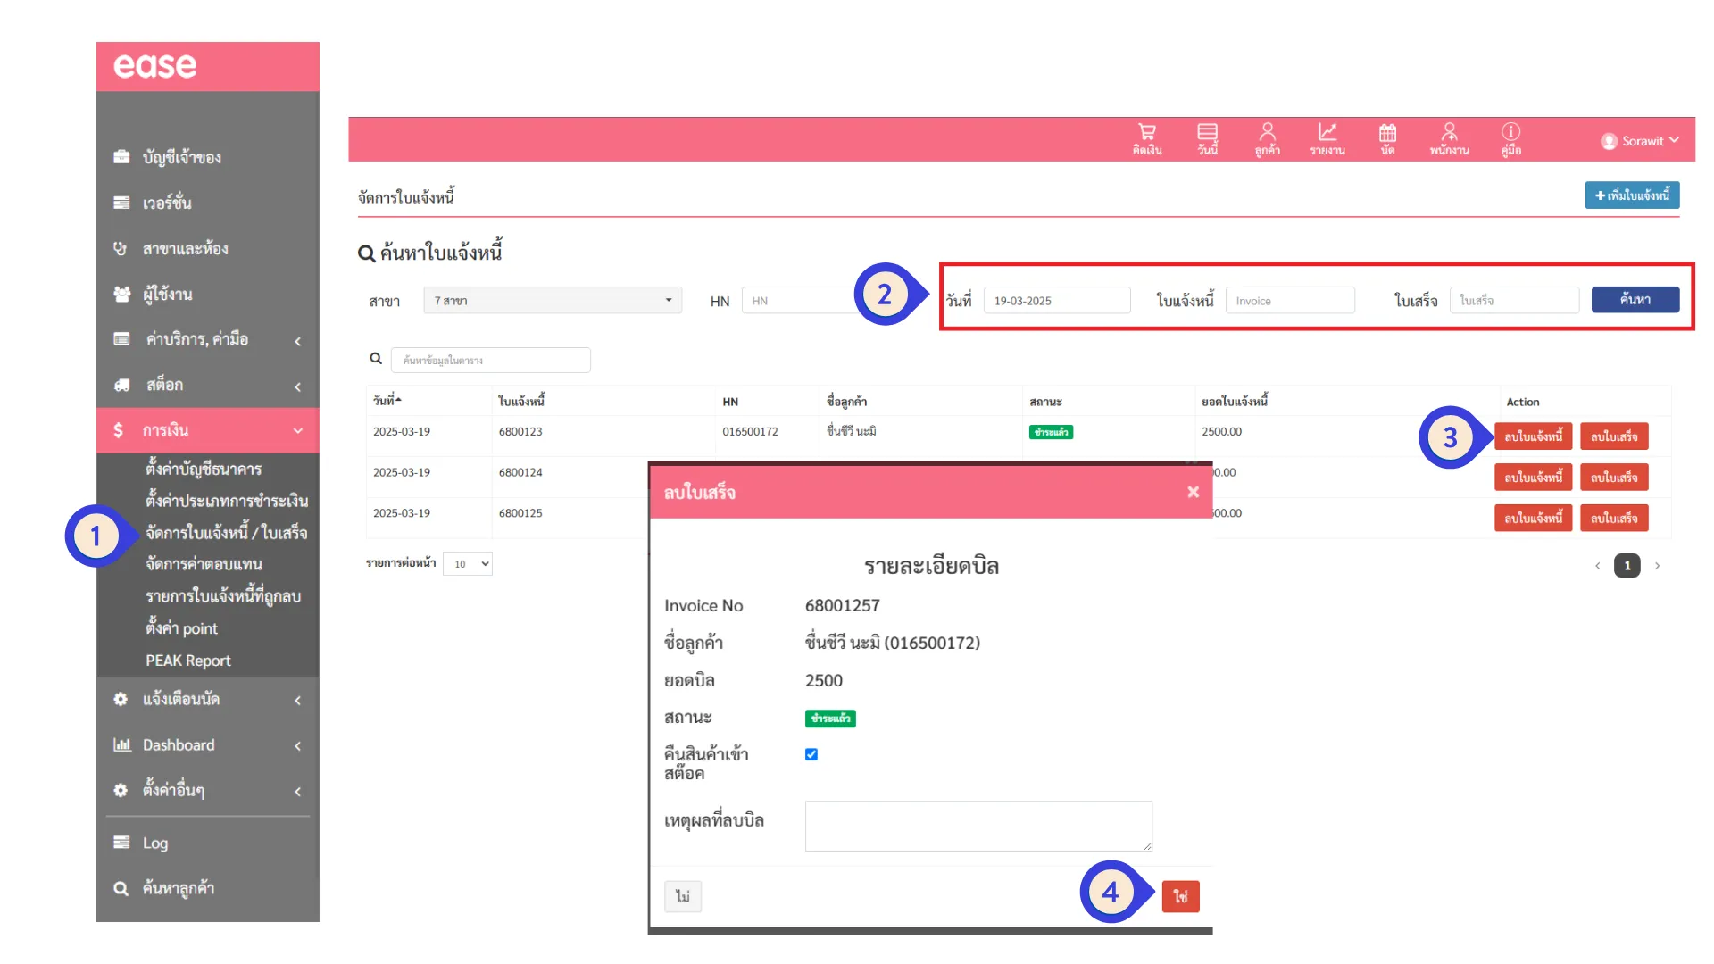The image size is (1714, 964).
Task: Click the deletion reason text area
Action: tap(978, 826)
